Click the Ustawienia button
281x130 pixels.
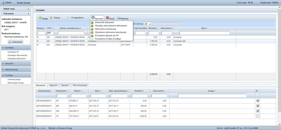pyautogui.click(x=16, y=42)
